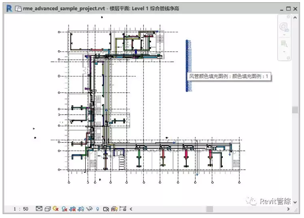304x218 pixels.
Task: Select the blue duct color fill legend
Action: [188, 65]
